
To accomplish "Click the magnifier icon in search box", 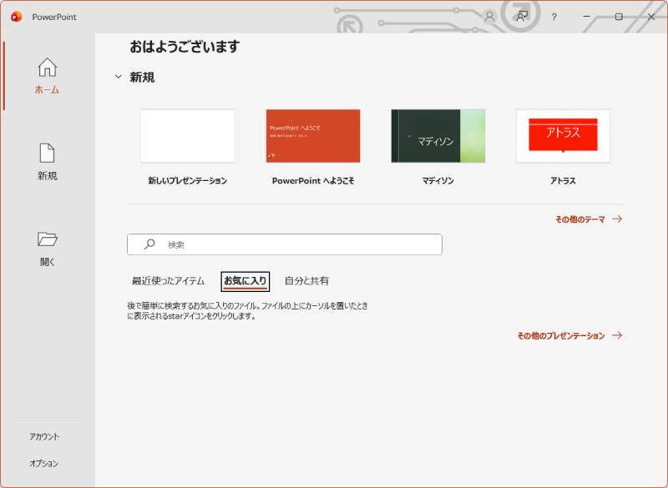I will coord(149,244).
